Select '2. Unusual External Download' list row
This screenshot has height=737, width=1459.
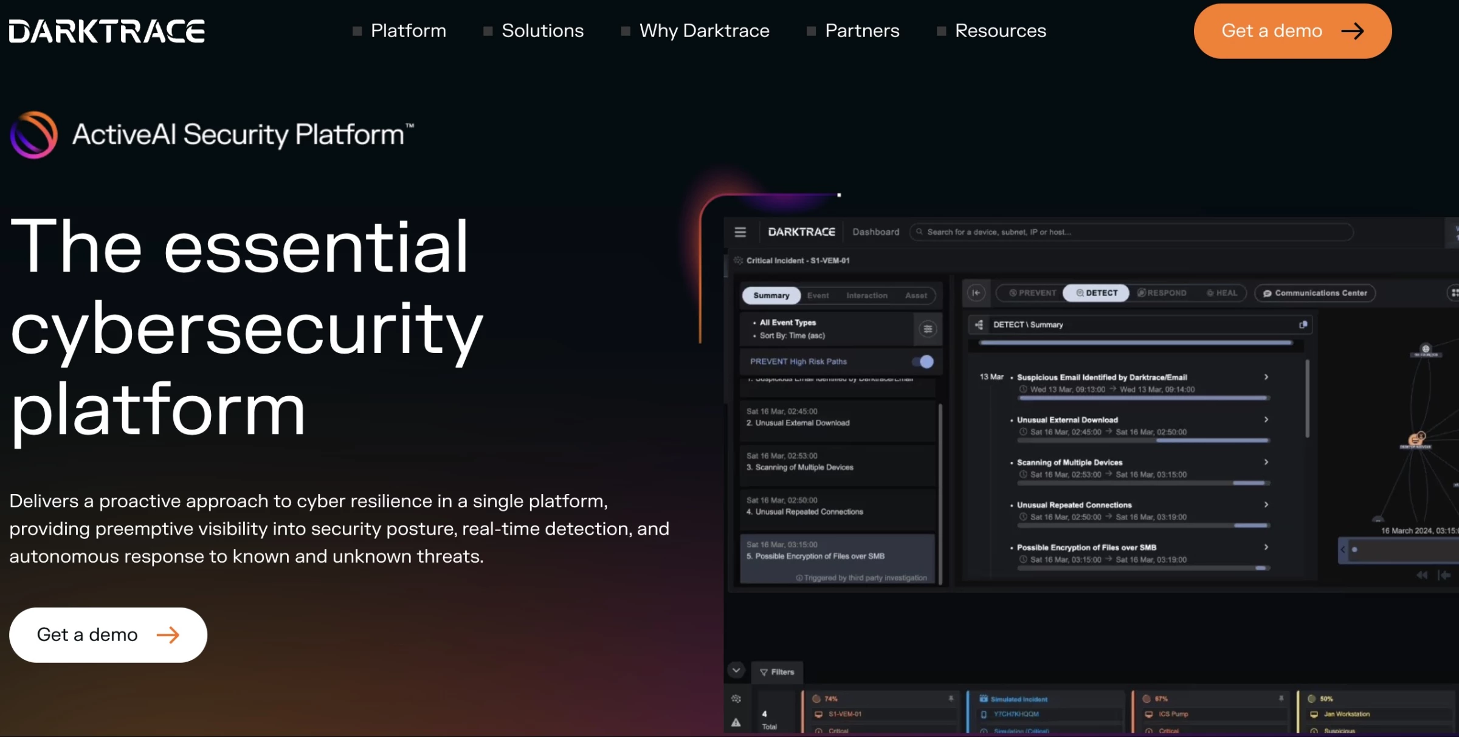click(x=837, y=420)
